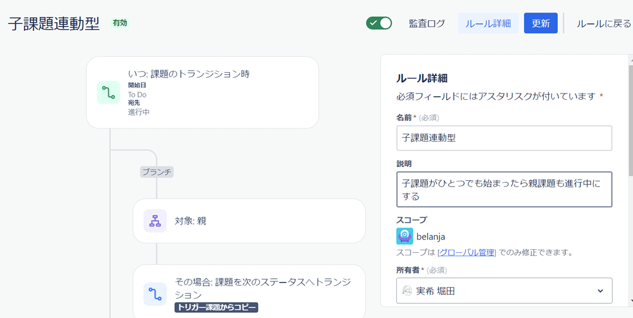
Task: Click the green transition trigger icon
Action: point(109,93)
